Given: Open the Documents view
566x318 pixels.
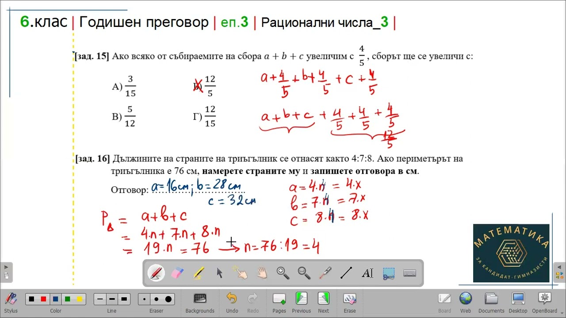Looking at the screenshot, I should click(491, 303).
